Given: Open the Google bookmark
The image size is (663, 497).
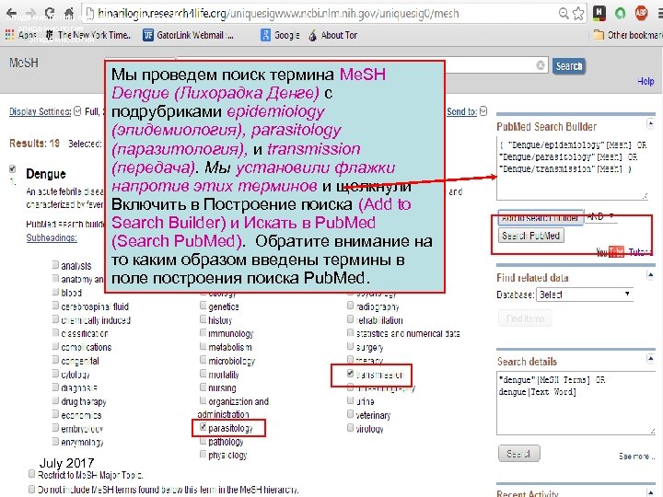Looking at the screenshot, I should pos(280,35).
